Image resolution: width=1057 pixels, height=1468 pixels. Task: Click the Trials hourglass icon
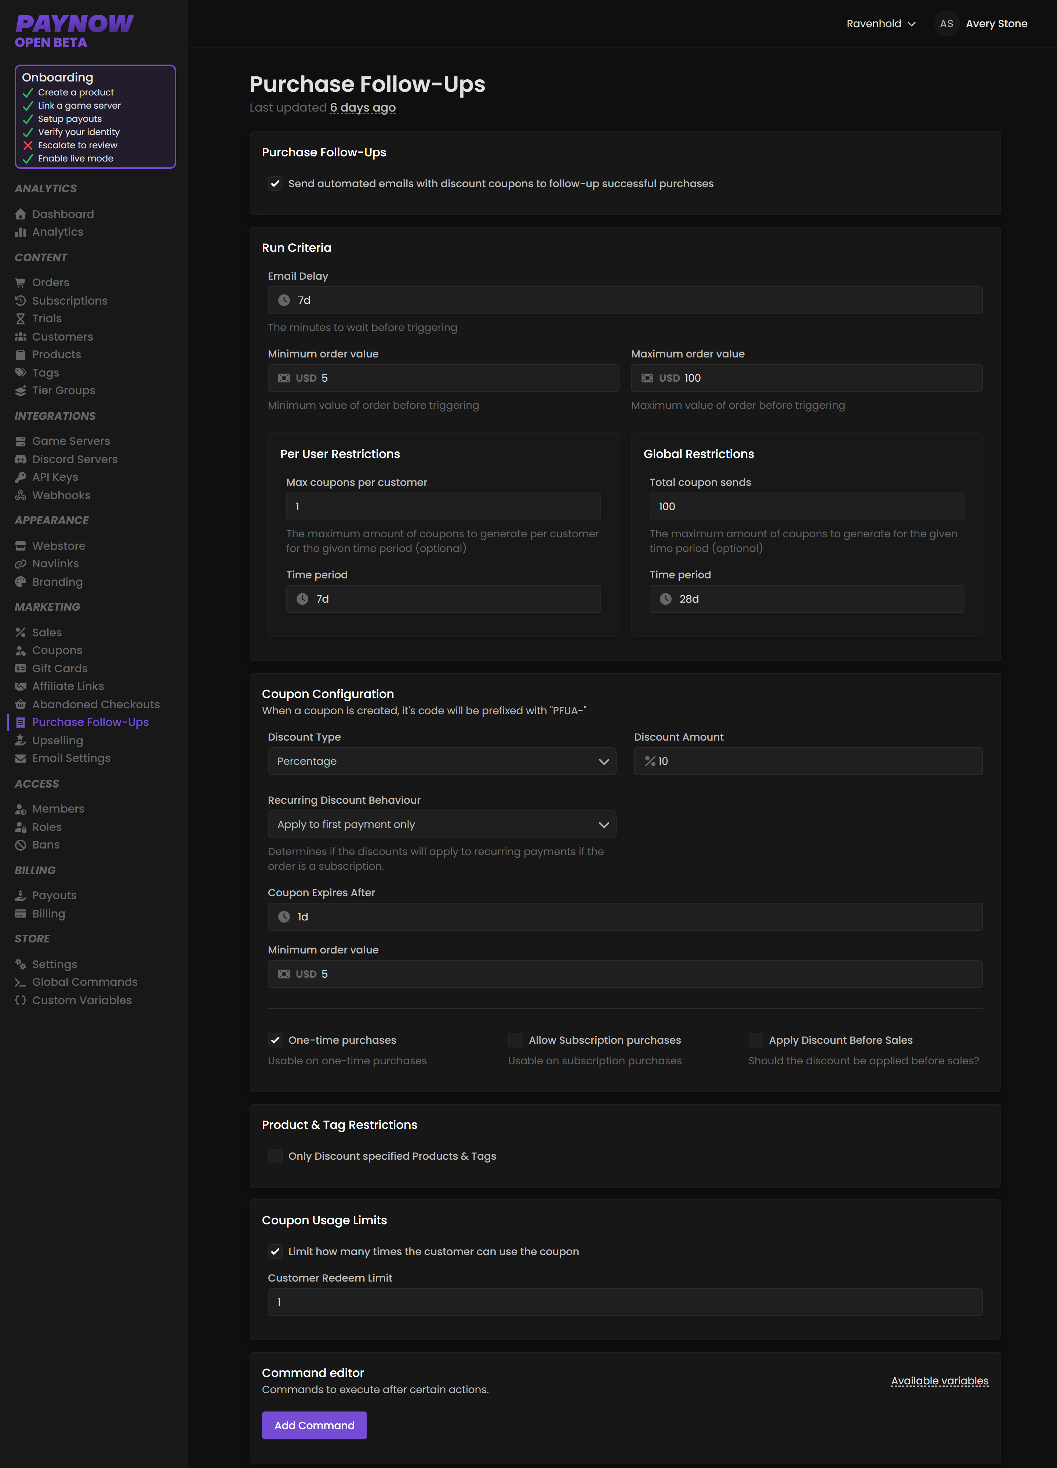(21, 319)
